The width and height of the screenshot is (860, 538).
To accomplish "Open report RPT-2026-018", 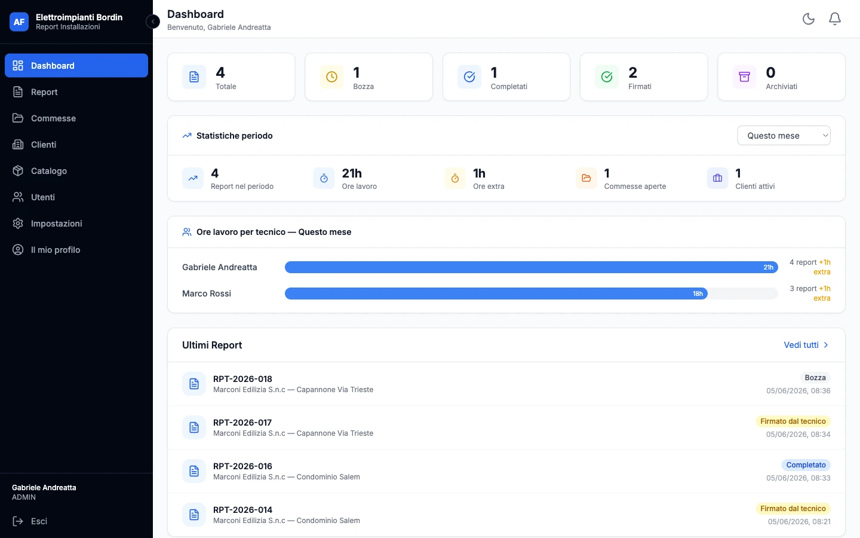I will point(506,384).
